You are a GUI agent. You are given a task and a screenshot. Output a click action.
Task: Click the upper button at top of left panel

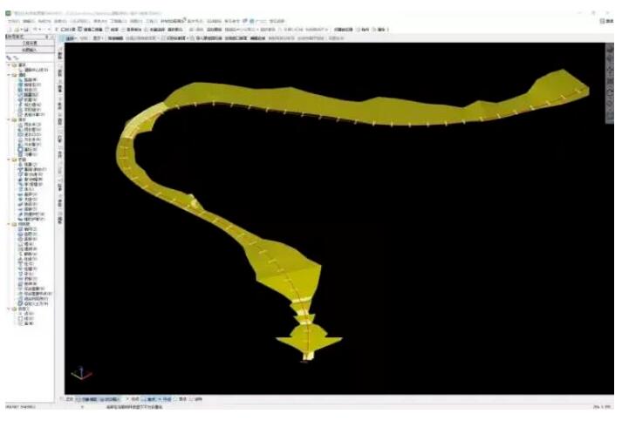pyautogui.click(x=30, y=43)
